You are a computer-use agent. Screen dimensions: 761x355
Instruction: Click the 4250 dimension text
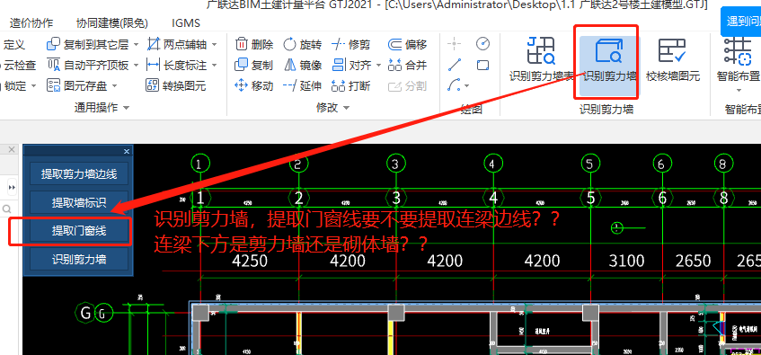(250, 262)
